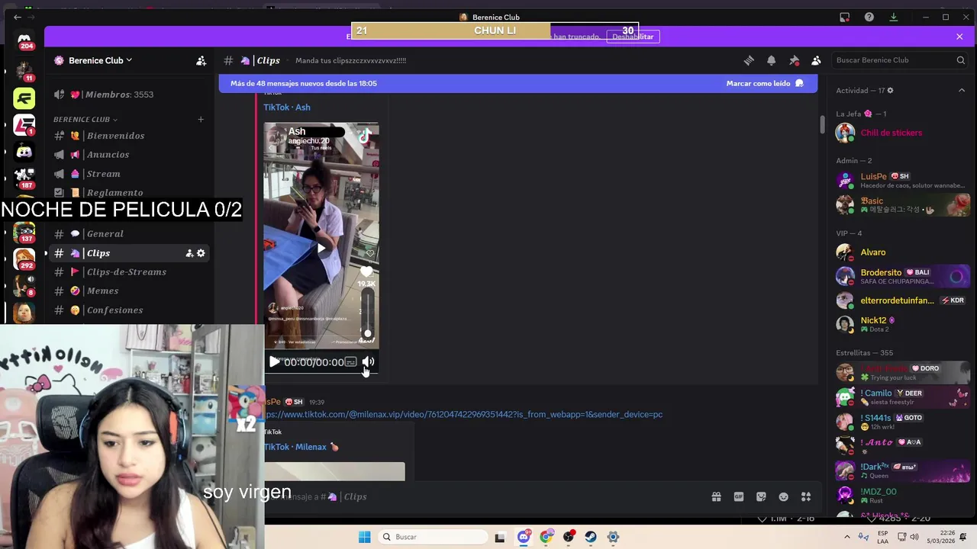This screenshot has width=977, height=549.
Task: Go back with the title bar arrow
Action: click(x=18, y=17)
